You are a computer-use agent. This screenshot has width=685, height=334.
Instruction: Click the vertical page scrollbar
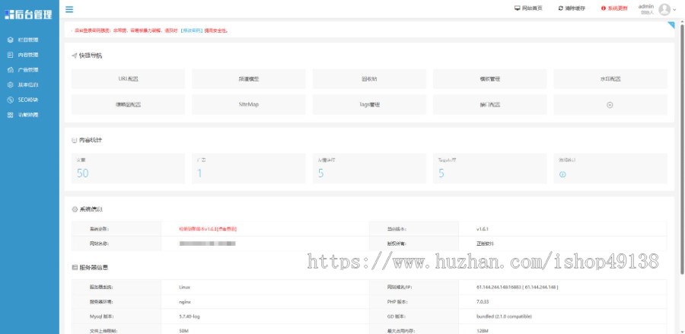point(682,148)
